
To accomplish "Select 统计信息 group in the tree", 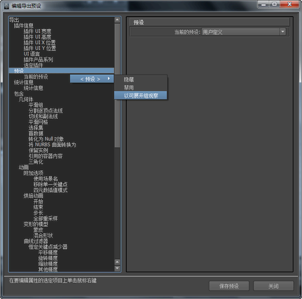I will (x=24, y=82).
